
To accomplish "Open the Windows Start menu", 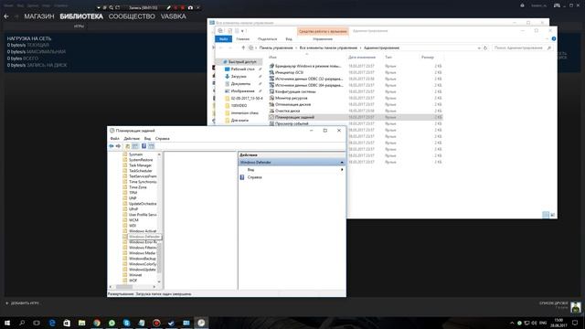I will (x=7, y=323).
